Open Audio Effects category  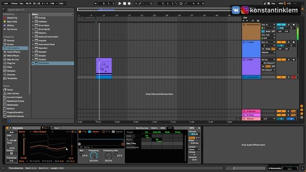pyautogui.click(x=13, y=52)
